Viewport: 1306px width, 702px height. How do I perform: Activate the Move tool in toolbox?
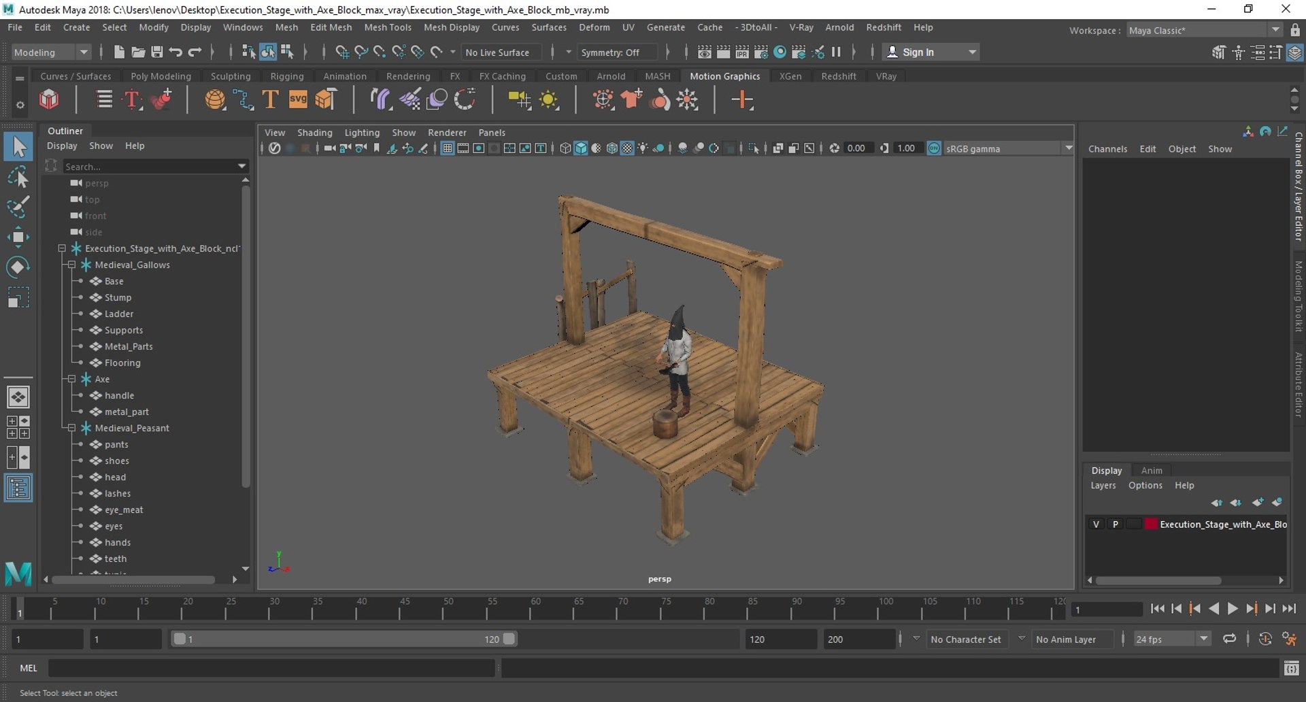click(18, 237)
